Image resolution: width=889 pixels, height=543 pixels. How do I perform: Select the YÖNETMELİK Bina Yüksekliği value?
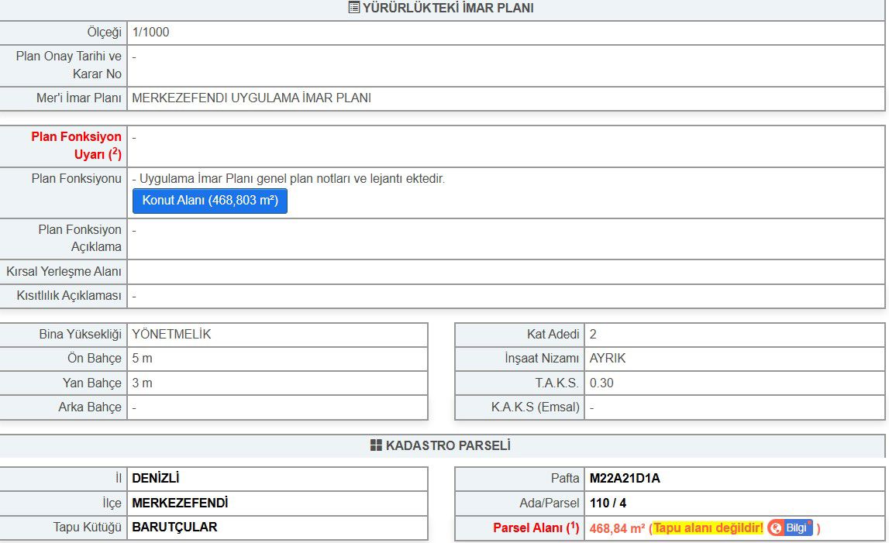pyautogui.click(x=171, y=335)
